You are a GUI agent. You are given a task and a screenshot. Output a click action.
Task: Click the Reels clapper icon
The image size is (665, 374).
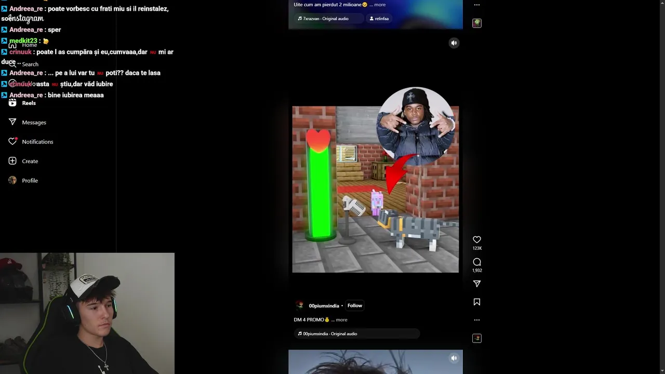[x=12, y=103]
